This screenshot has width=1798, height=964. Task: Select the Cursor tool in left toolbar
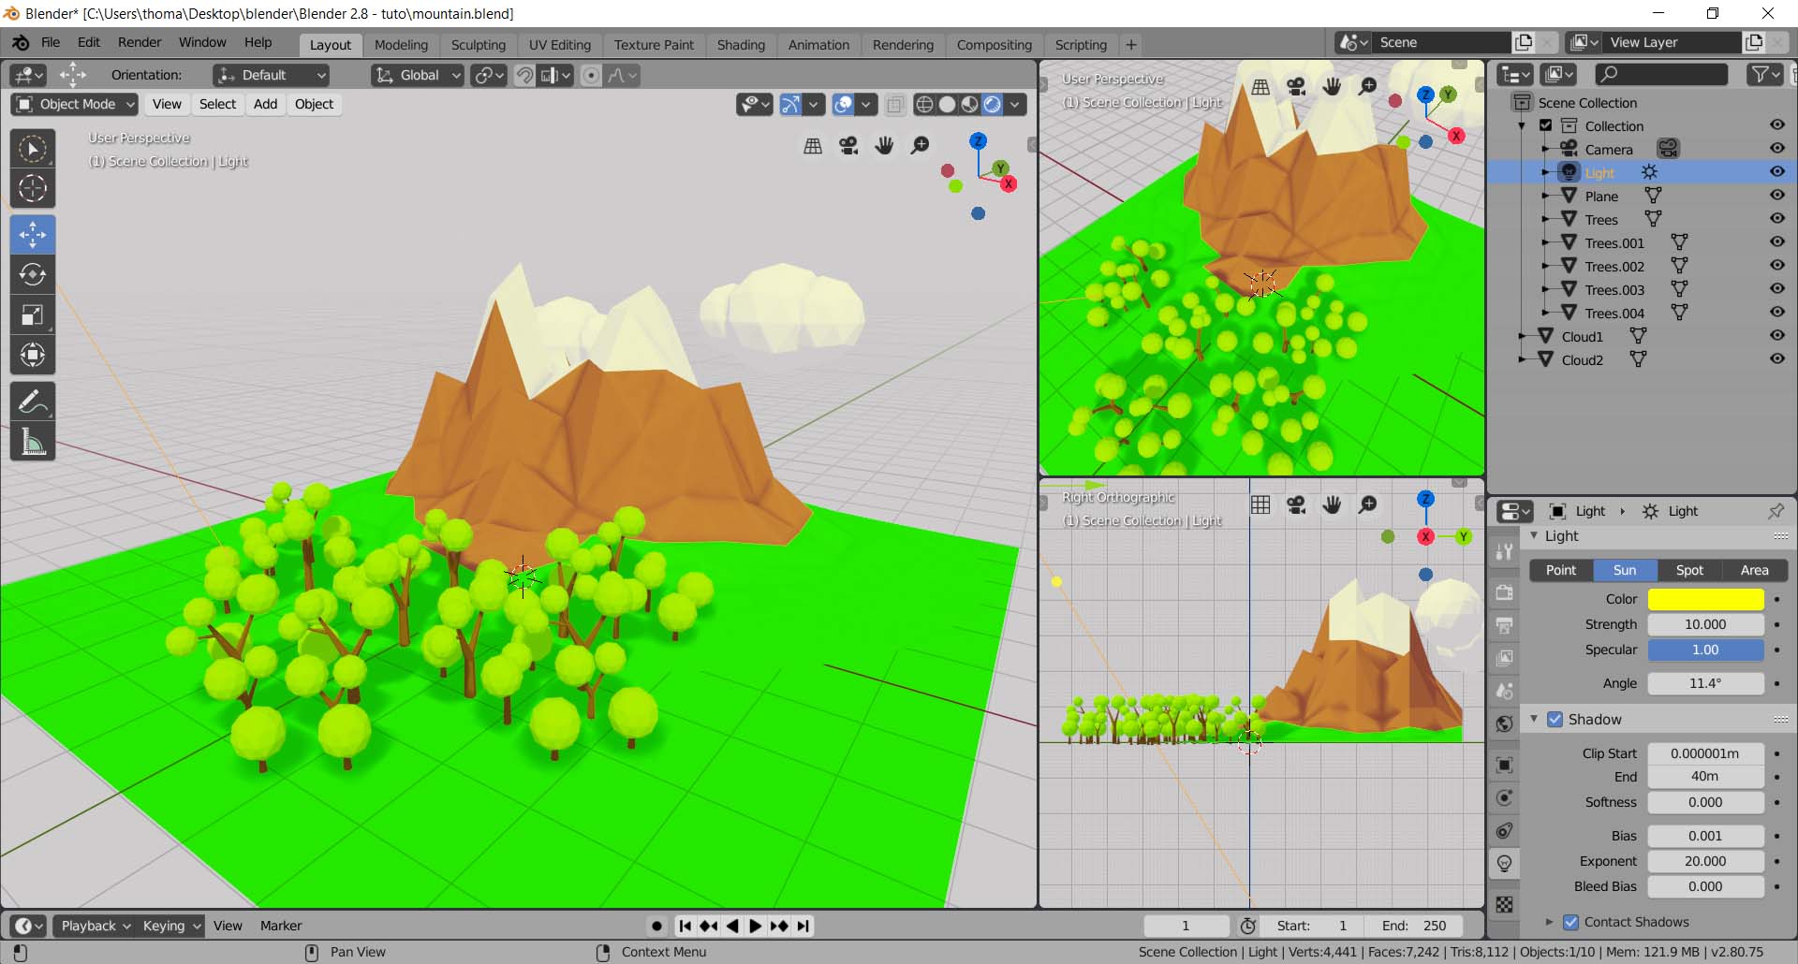33,188
